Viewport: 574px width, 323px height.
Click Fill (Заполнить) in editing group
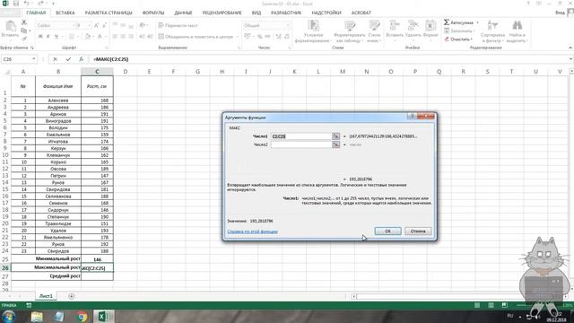458,31
